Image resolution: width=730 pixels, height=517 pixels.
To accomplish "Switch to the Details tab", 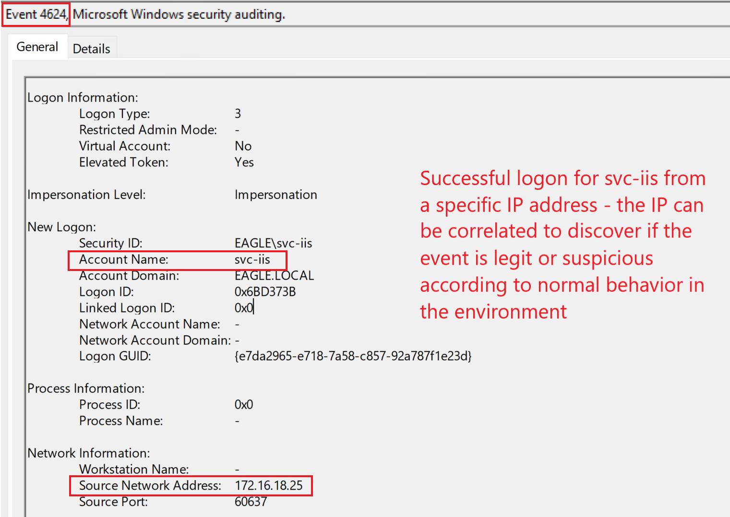I will point(91,49).
